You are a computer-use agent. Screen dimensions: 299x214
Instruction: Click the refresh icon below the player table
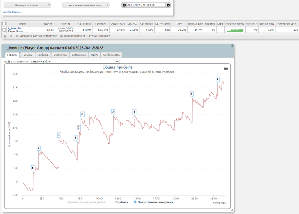point(11,36)
